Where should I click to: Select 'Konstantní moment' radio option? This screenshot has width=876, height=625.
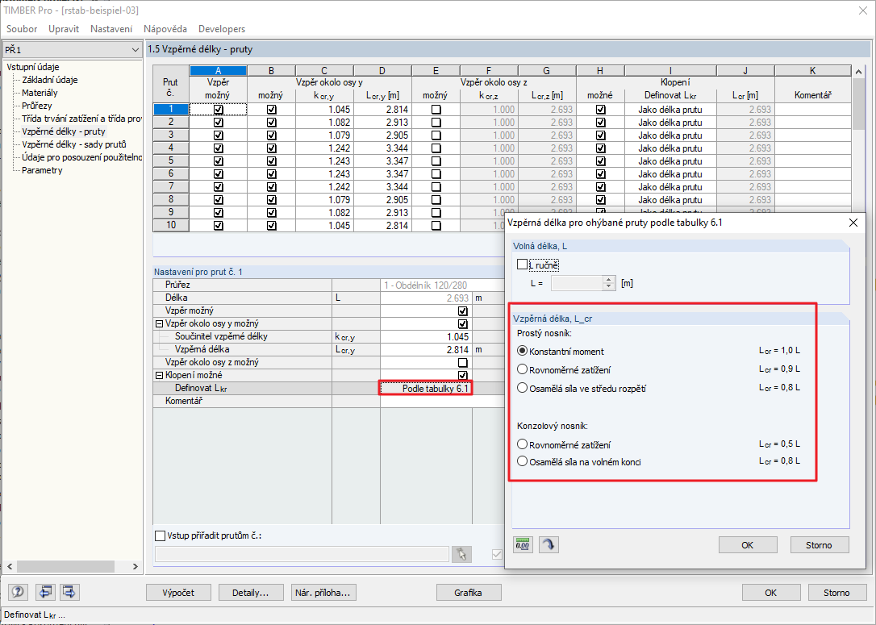pyautogui.click(x=523, y=352)
